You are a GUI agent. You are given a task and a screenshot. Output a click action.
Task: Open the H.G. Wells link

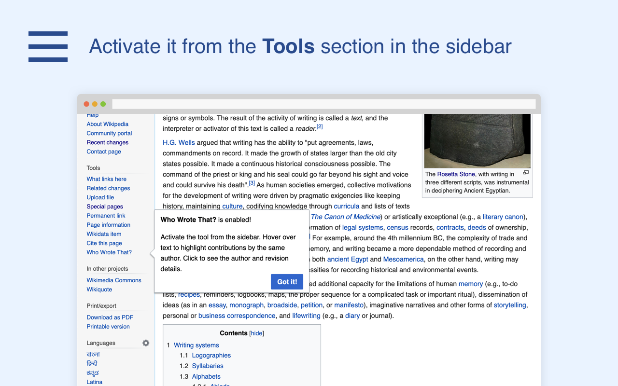pos(179,142)
